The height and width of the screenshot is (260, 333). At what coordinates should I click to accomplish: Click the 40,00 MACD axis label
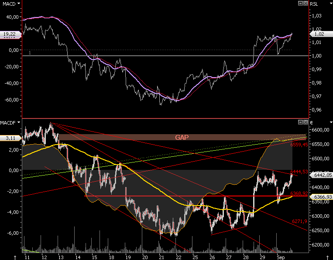tap(12, 17)
